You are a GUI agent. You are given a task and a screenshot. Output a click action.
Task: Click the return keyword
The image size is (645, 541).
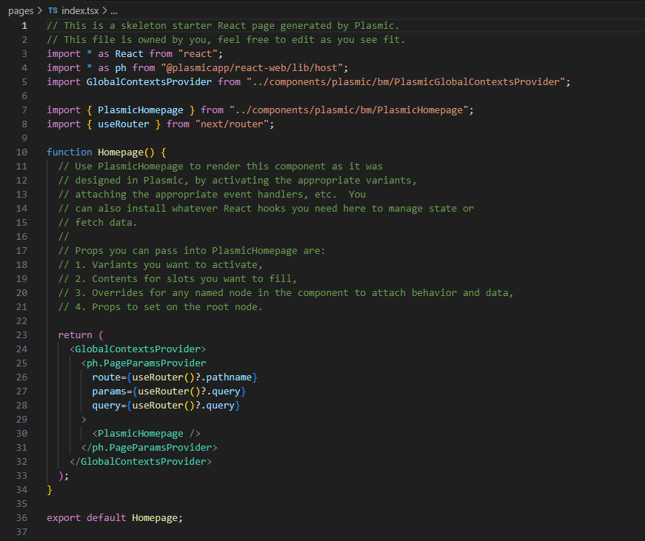coord(75,335)
